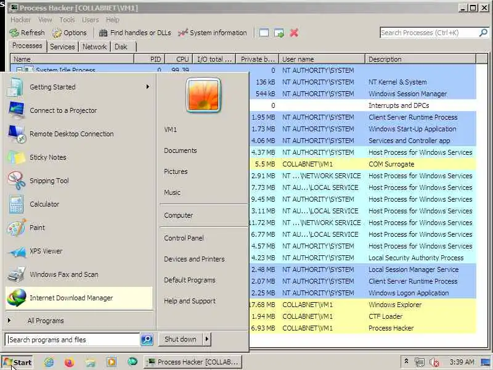Open Firefox from the taskbar

click(x=70, y=362)
